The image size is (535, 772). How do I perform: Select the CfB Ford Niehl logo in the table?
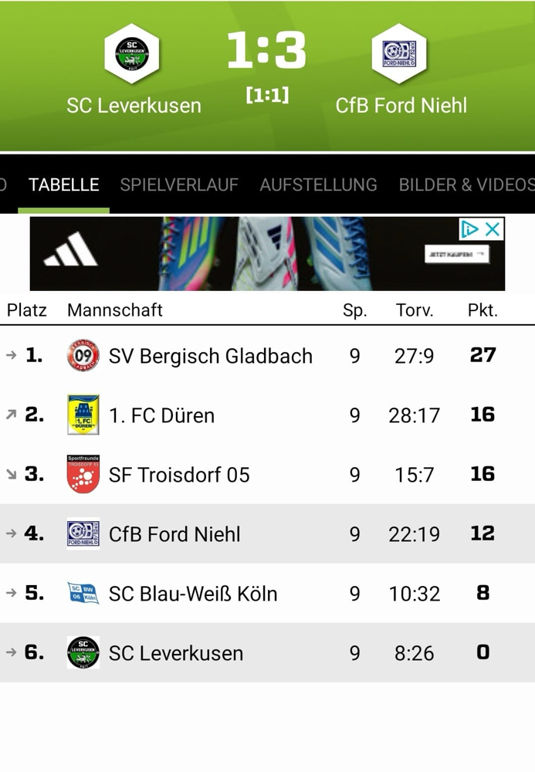[x=83, y=533]
